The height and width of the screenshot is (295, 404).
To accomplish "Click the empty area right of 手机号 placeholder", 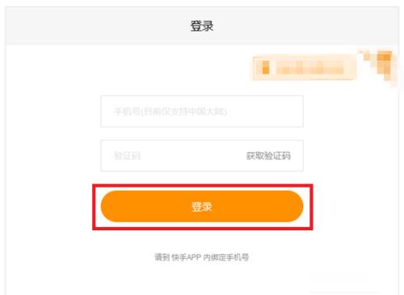I will tap(265, 111).
